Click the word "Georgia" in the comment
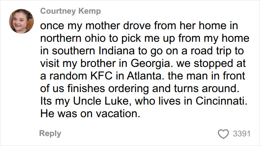Viewport: 260px width, 146px height. coord(150,63)
